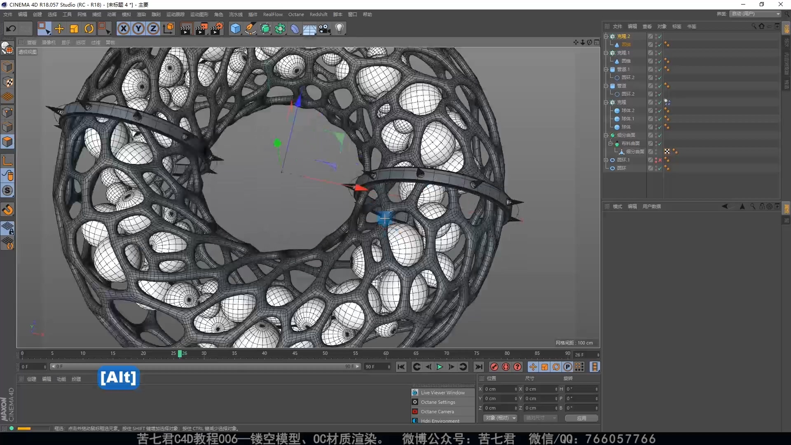The image size is (791, 445).
Task: Collapse the 克隆 cloner with spheres
Action: tap(606, 102)
